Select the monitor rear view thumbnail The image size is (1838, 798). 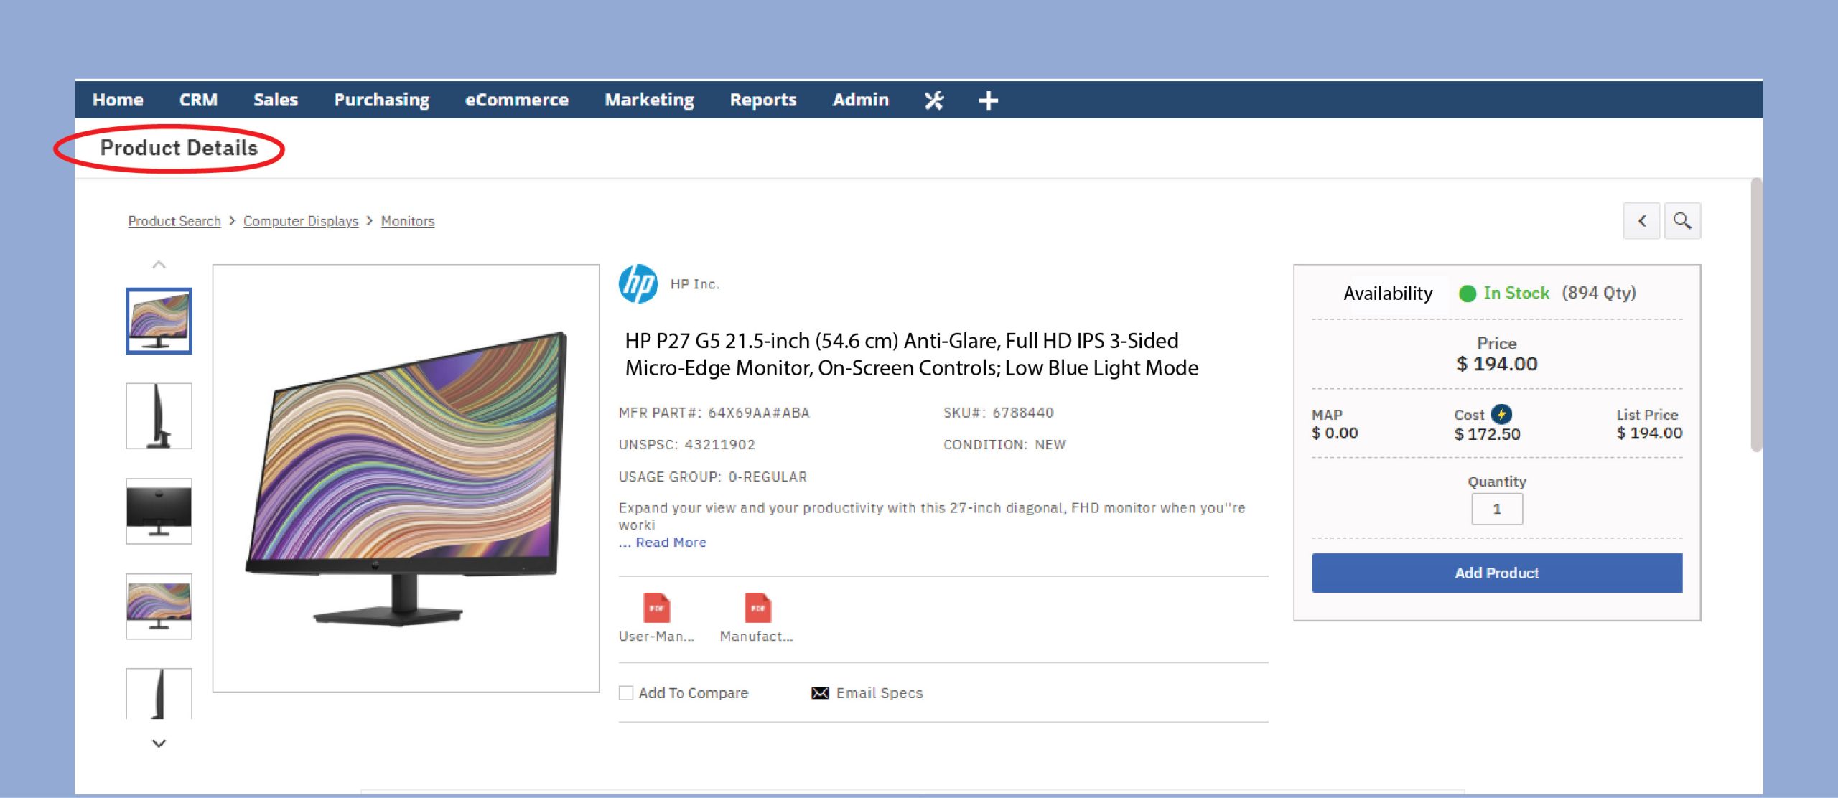[x=159, y=511]
